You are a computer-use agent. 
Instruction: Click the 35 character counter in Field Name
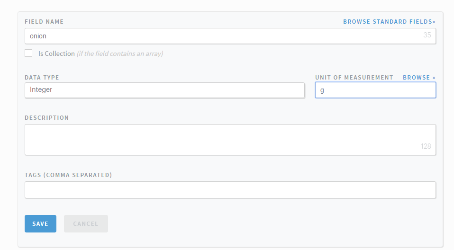click(427, 35)
